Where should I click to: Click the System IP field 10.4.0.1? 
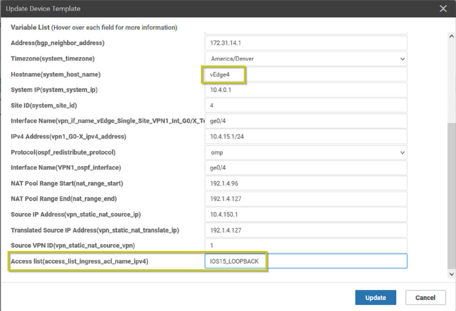[x=306, y=90]
